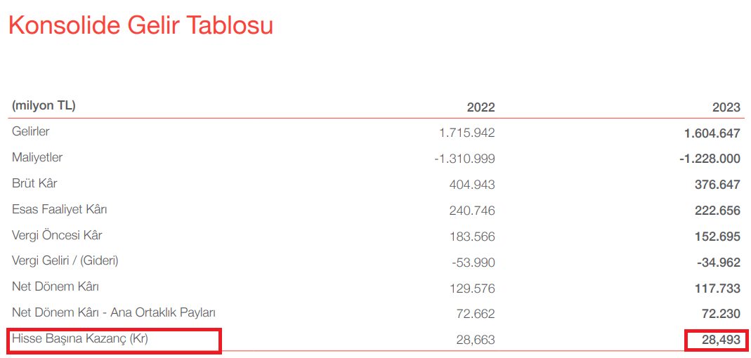Select the Vergi Öncesi Kâr label
751x358 pixels.
(x=57, y=235)
